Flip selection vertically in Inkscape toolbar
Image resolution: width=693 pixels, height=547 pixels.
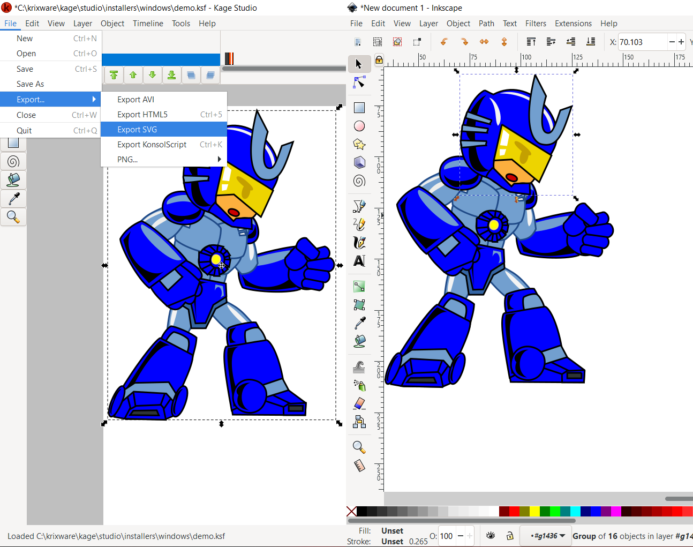(504, 42)
